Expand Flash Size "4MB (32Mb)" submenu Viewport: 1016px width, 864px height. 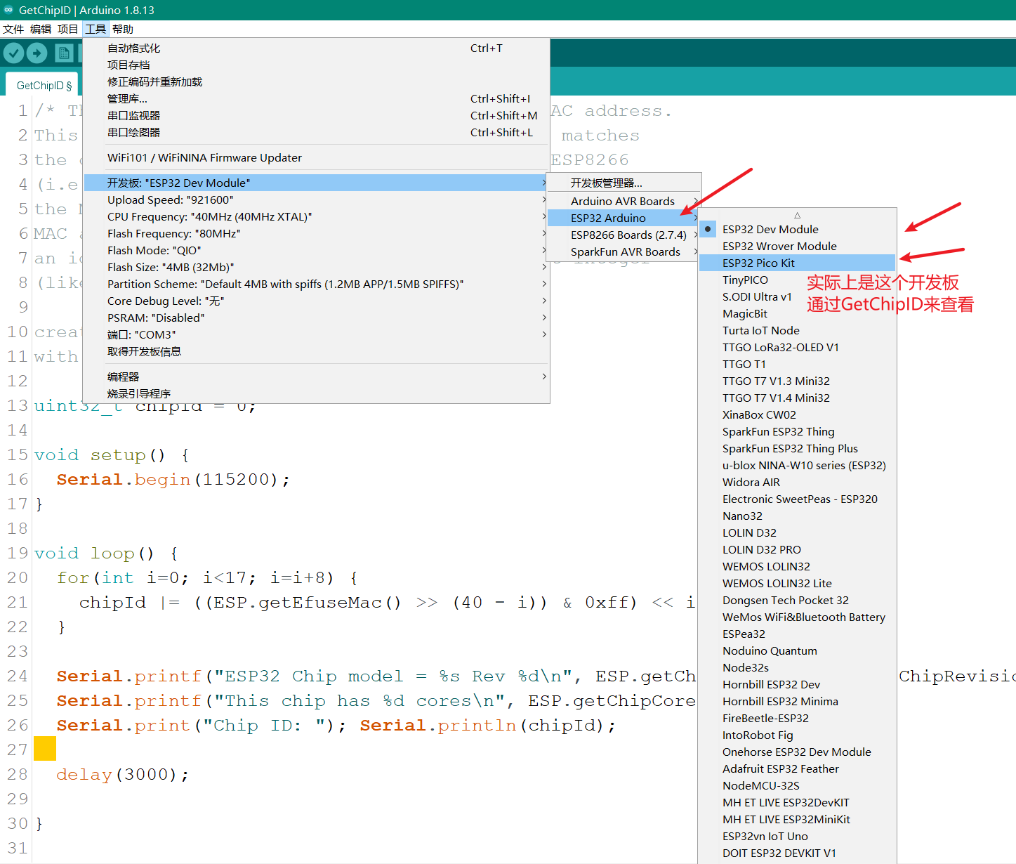coord(316,267)
